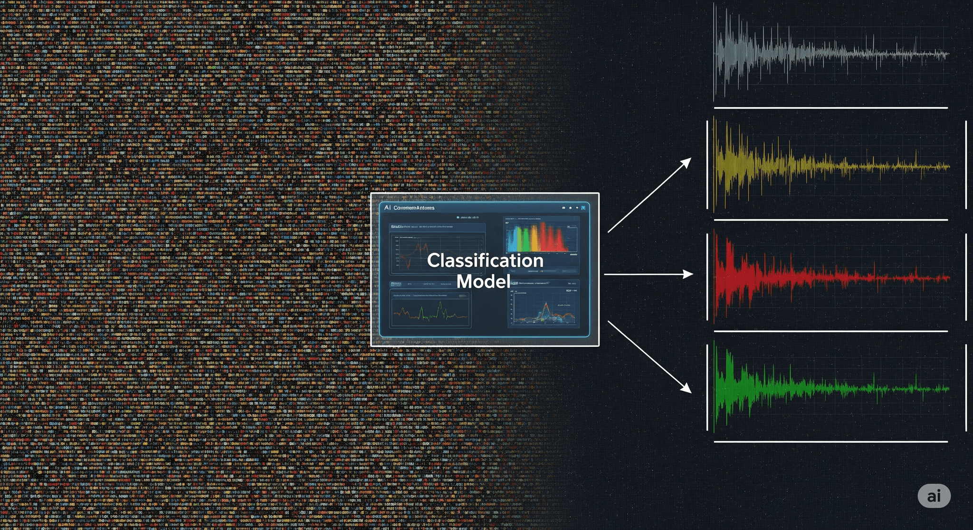The image size is (973, 530).
Task: Switch to the first tab in the lower-left panel
Action: 396,284
